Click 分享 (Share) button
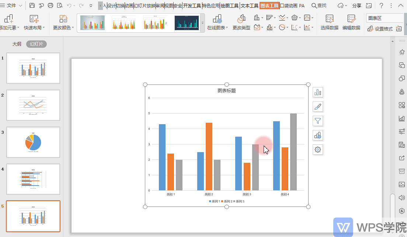 (356, 6)
